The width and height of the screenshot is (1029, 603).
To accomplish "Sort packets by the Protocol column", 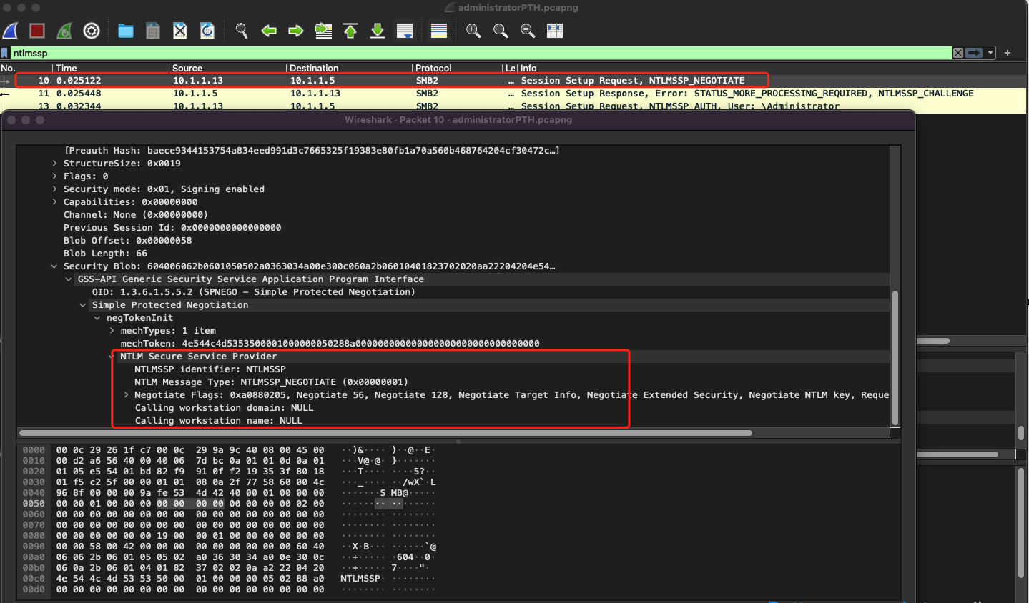I will [x=433, y=68].
